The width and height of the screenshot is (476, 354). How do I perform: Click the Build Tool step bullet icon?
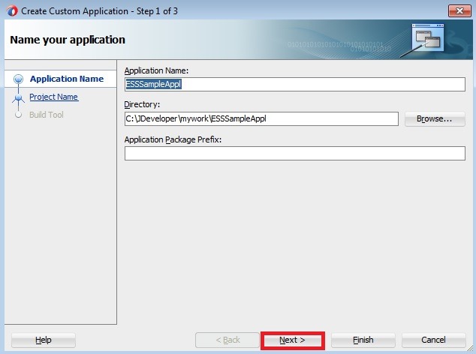[x=19, y=115]
